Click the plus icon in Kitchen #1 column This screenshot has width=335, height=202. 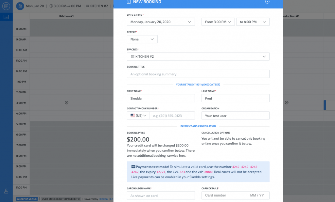66,103
